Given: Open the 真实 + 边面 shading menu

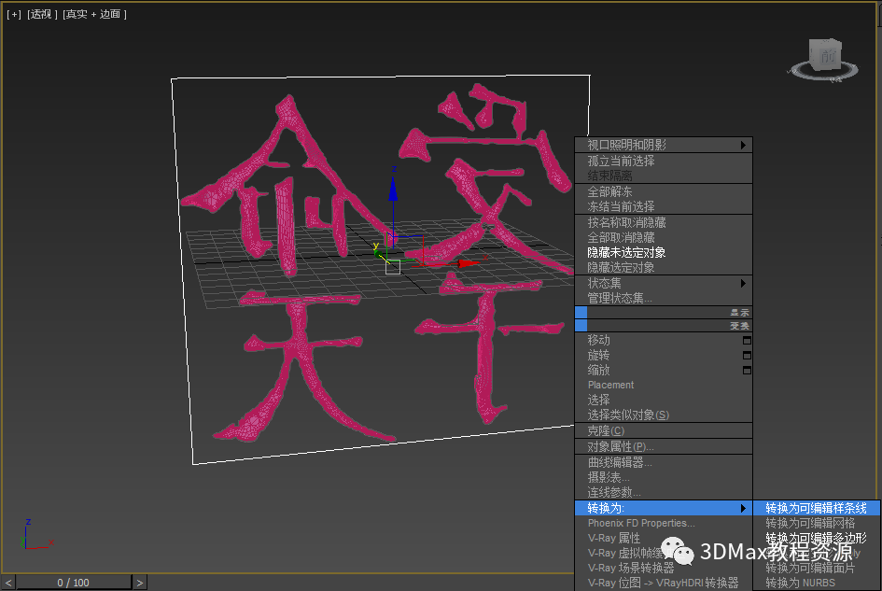Looking at the screenshot, I should [x=94, y=14].
